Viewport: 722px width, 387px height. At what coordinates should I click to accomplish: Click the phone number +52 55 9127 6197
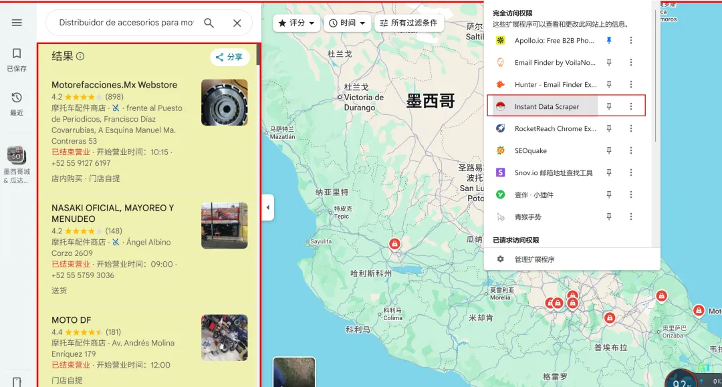point(81,163)
